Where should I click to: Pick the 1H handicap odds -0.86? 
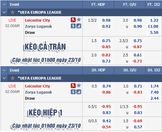(x=106, y=92)
